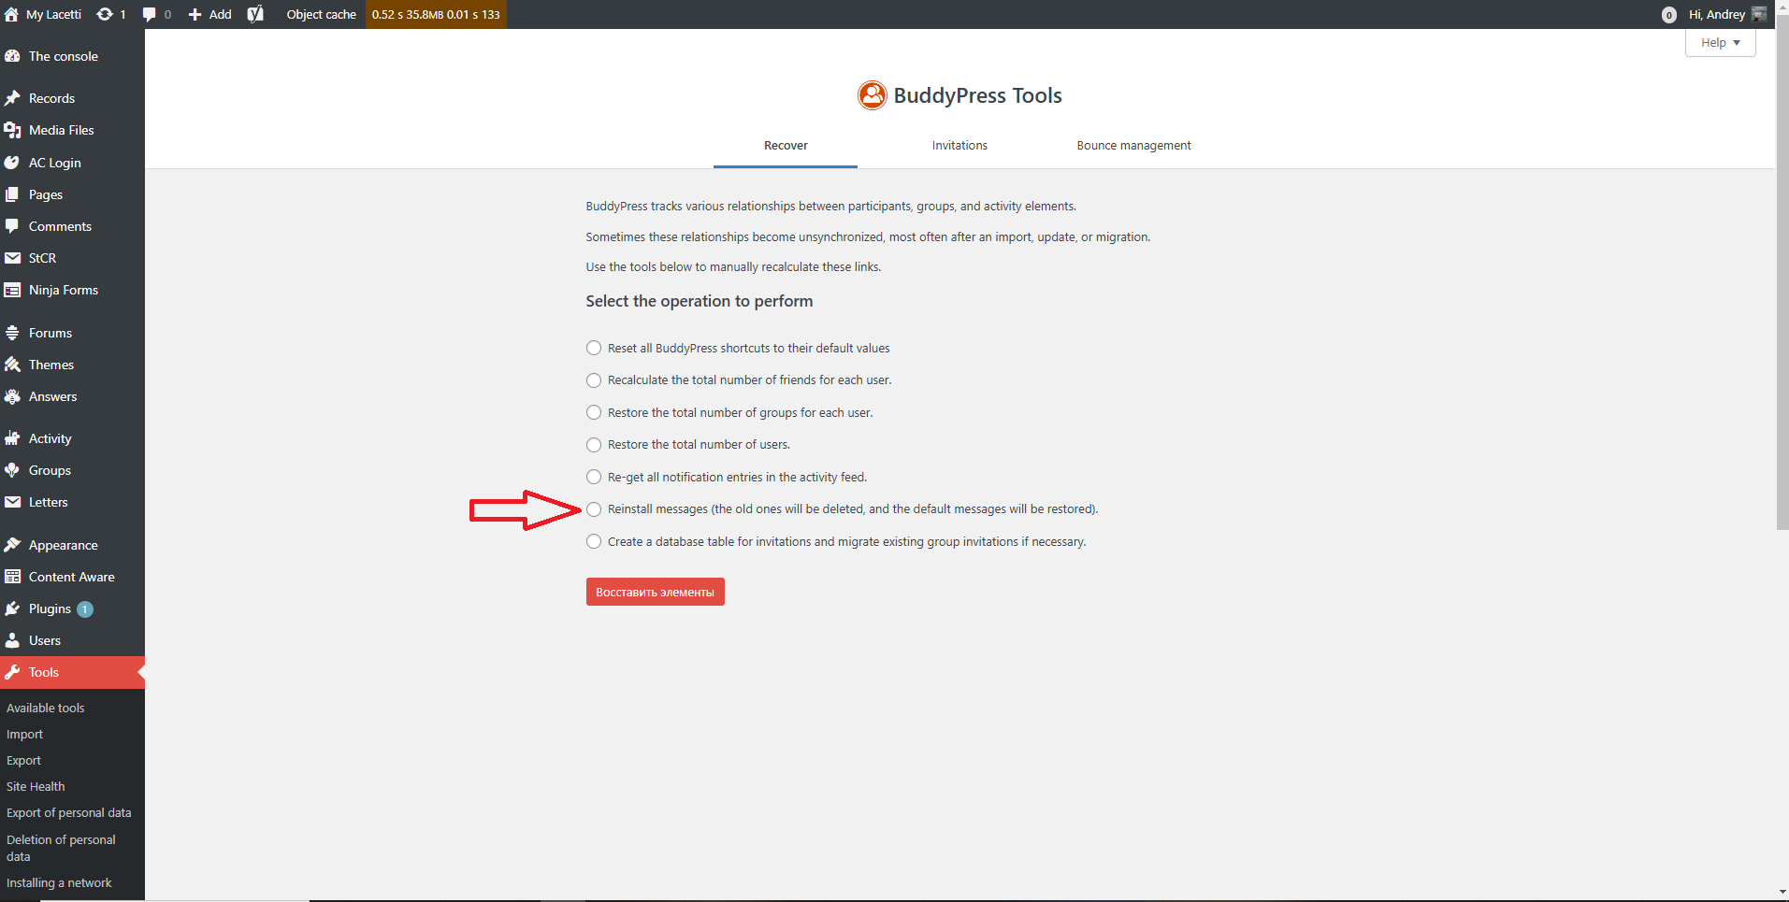Click the Groups icon in sidebar
Screen dimensions: 1789x902
[x=12, y=470]
